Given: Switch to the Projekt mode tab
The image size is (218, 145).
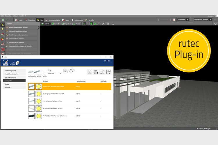Looking at the screenshot, I should point(19,20).
